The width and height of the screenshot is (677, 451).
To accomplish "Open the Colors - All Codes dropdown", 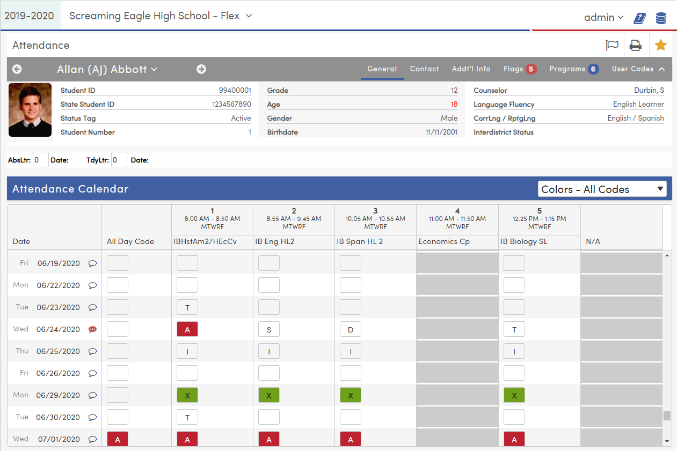I will [602, 189].
